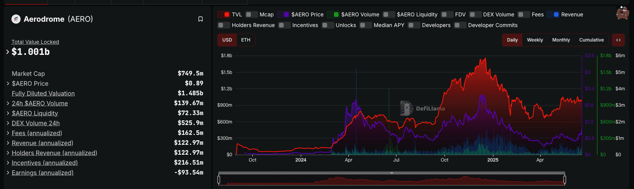Toggle the $AERO Volume series
Image resolution: width=634 pixels, height=189 pixels.
(333, 14)
